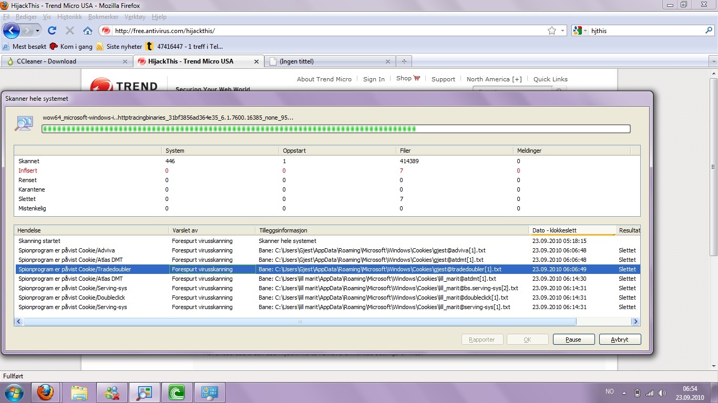The height and width of the screenshot is (403, 718).
Task: Click the search field containing hjthis
Action: click(x=645, y=31)
